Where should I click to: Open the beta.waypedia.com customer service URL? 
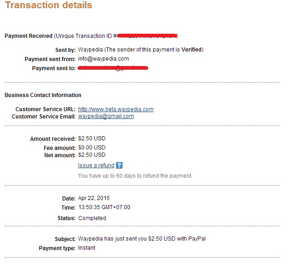click(x=116, y=109)
